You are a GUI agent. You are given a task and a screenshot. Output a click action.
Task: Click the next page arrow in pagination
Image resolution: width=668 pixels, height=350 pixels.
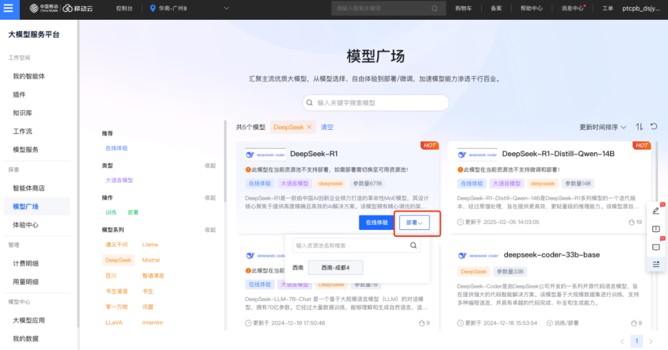[651, 341]
